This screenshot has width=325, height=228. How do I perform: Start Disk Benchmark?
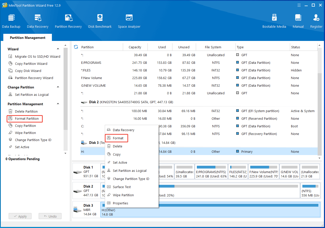[x=100, y=21]
